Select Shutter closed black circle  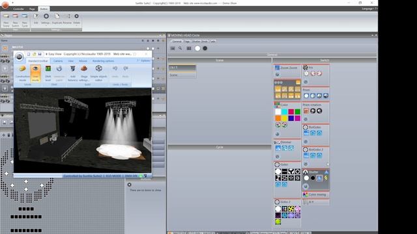[x=313, y=178]
